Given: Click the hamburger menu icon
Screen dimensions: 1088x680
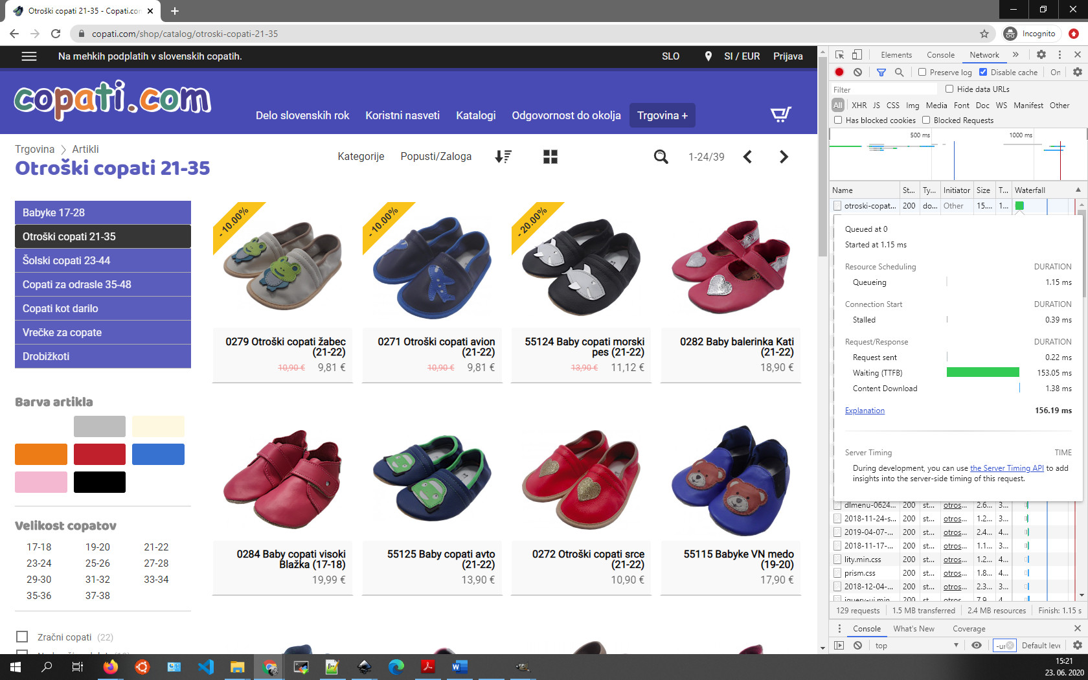Looking at the screenshot, I should click(x=29, y=56).
